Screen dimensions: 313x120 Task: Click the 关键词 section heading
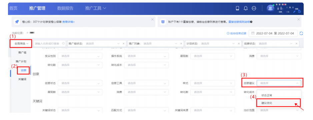point(38,101)
